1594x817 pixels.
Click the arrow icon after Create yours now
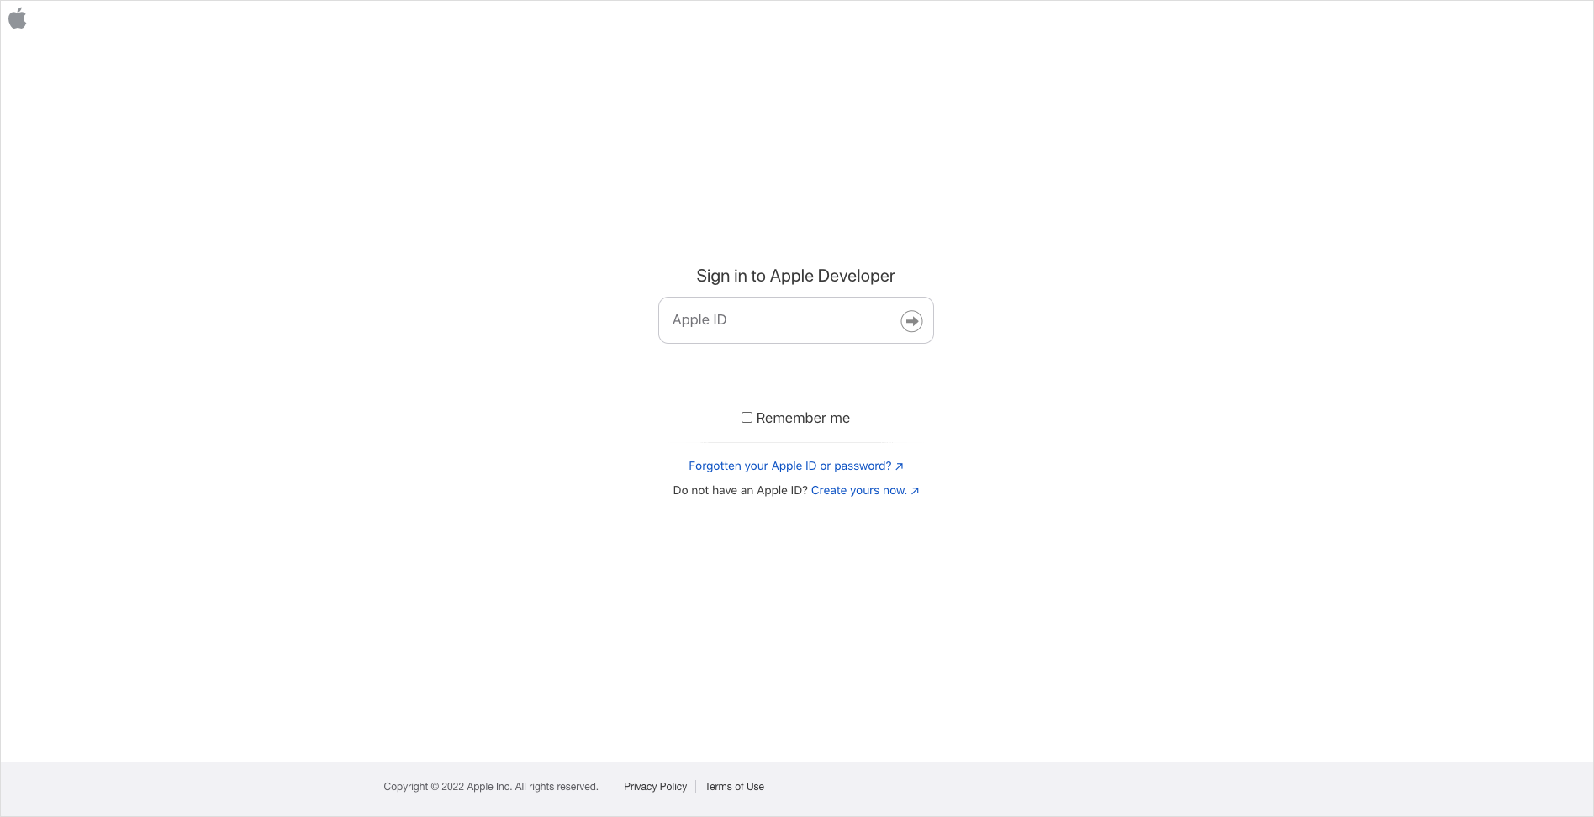coord(915,491)
